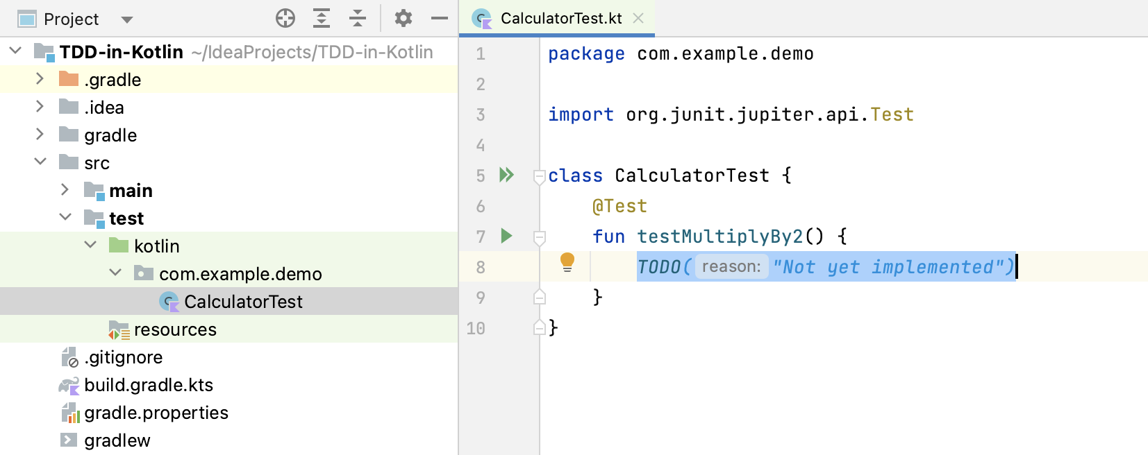The height and width of the screenshot is (455, 1148).
Task: Toggle code folding for testMultiplyBy2 function
Action: pyautogui.click(x=539, y=237)
